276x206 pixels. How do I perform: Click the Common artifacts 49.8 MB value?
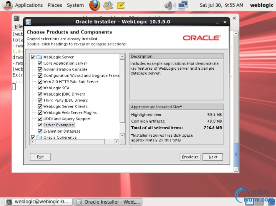(x=214, y=121)
